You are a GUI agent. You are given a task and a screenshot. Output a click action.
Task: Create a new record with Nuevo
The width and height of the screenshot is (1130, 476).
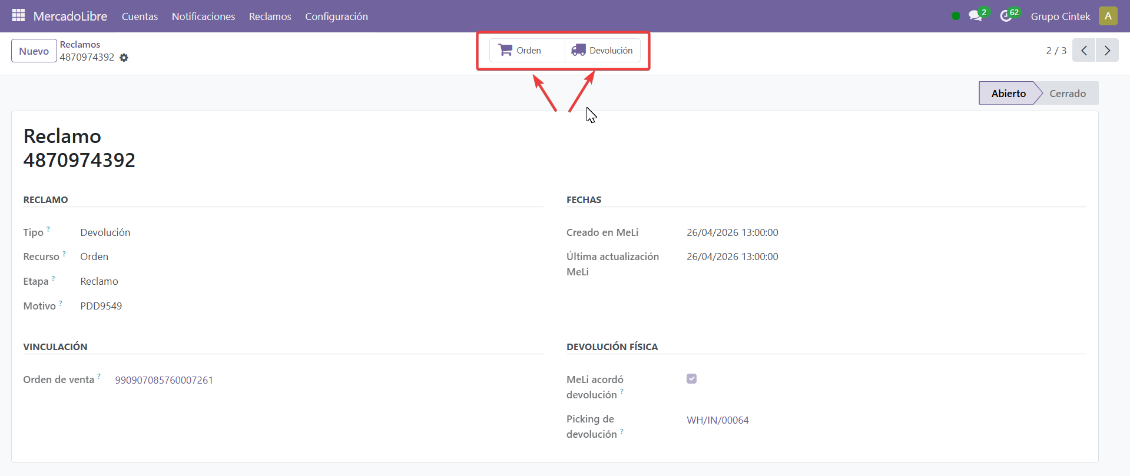[x=34, y=51]
